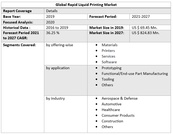Select the Forecast Period value 2021-2027
Viewport: 173px width, 135px height.
[141, 17]
